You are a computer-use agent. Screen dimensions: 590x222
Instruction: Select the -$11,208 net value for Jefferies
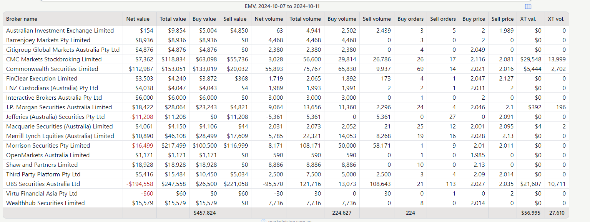point(141,117)
